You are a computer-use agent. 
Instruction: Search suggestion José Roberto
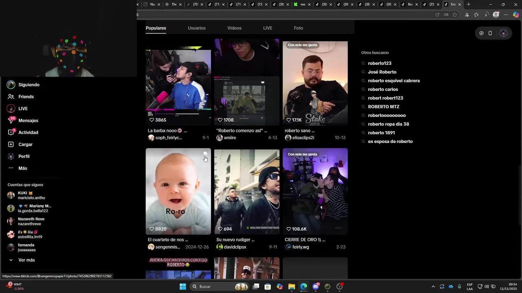[x=382, y=72]
